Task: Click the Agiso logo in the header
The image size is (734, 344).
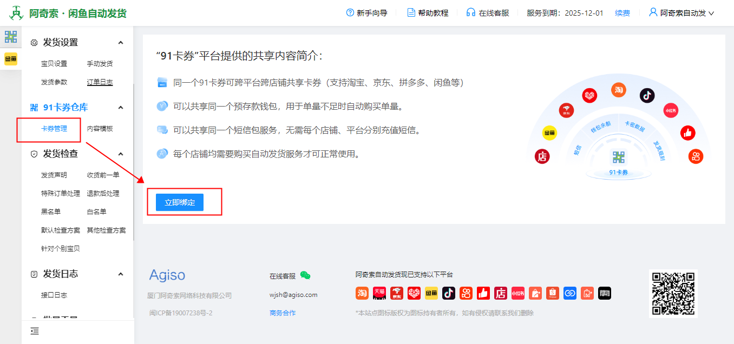Action: [x=17, y=13]
